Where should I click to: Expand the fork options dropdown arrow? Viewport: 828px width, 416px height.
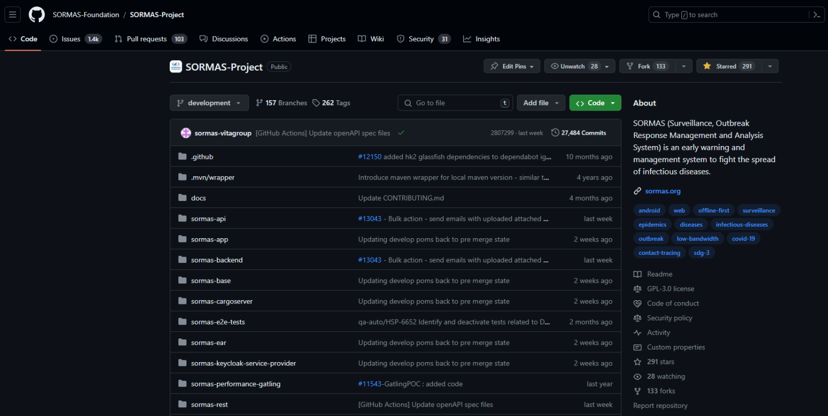coord(683,66)
